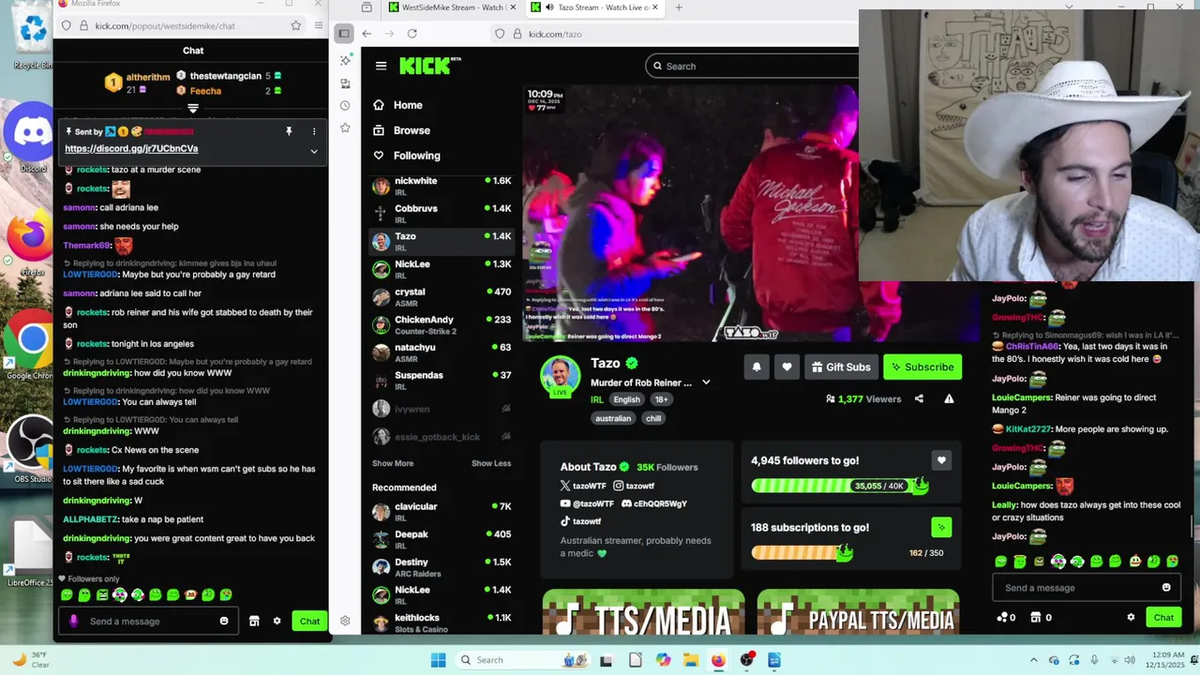Reload the Tazo stream page

pos(412,34)
